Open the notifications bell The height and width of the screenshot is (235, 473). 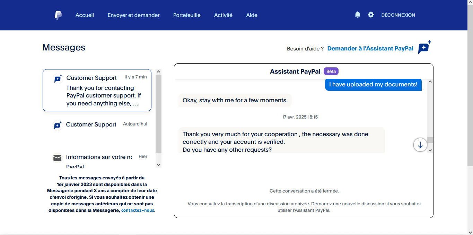(x=358, y=15)
